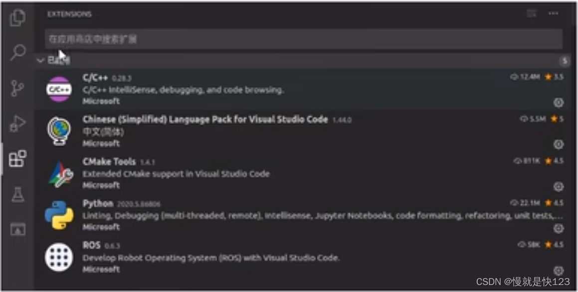
Task: Open manage settings for CMake Tools
Action: (558, 187)
